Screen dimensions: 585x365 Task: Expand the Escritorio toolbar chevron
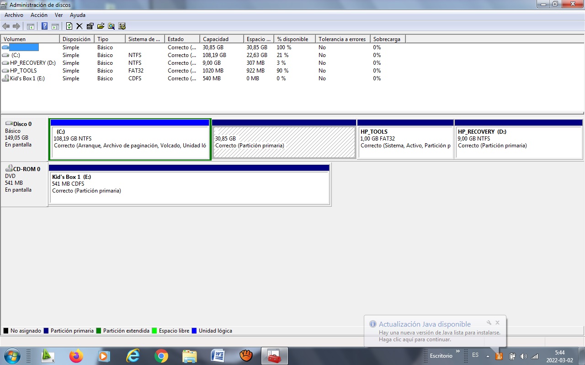[458, 351]
